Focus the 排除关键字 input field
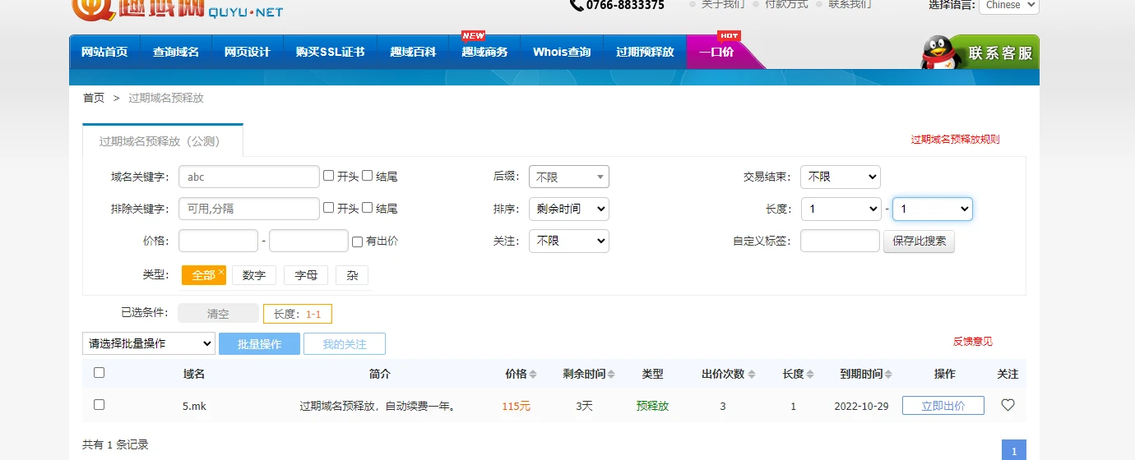Screen dimensions: 1135x460 [249, 209]
